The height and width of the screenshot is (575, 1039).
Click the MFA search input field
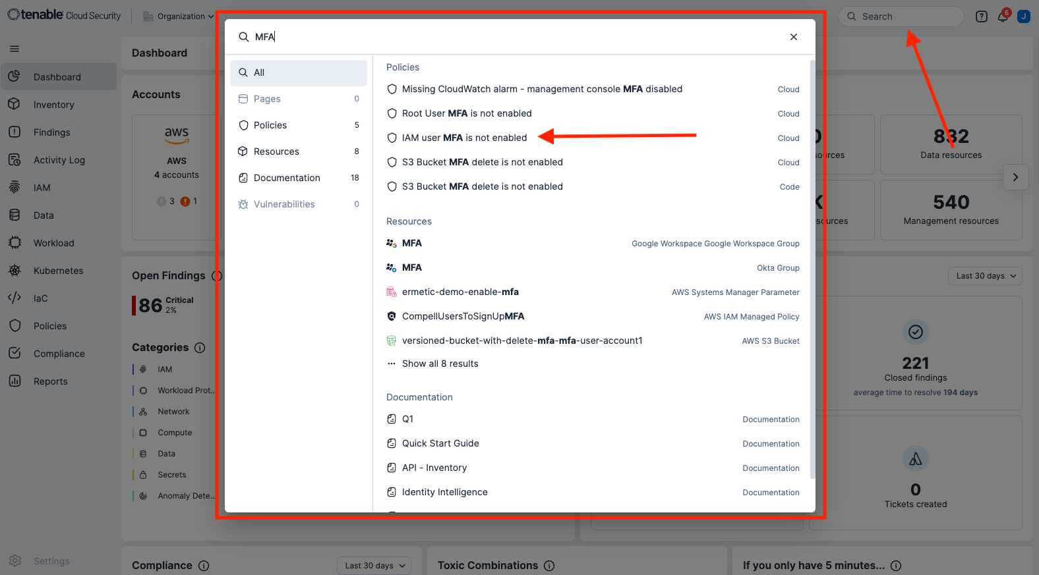(514, 37)
